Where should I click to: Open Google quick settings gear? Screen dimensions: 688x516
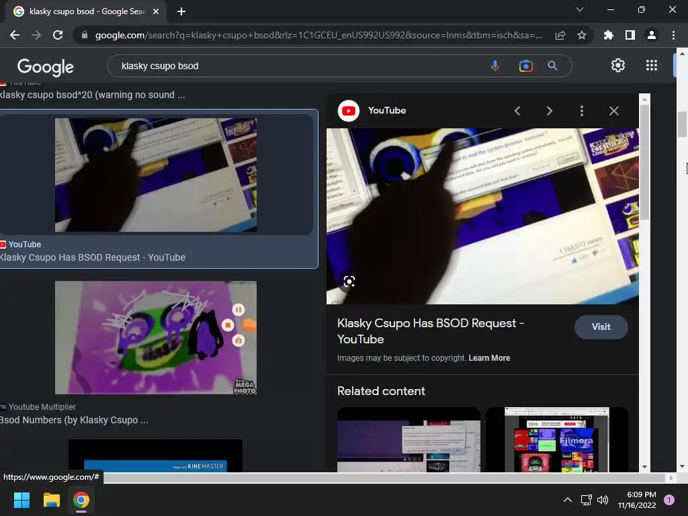pyautogui.click(x=618, y=65)
